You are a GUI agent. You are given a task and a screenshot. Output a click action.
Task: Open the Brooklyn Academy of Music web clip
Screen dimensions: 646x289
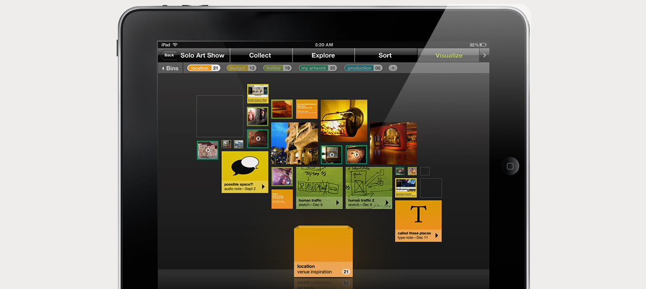(x=257, y=94)
